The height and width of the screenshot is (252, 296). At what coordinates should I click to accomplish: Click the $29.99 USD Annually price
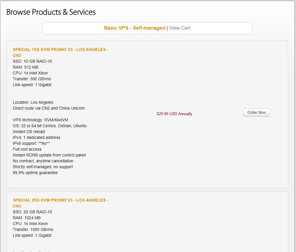pos(174,114)
